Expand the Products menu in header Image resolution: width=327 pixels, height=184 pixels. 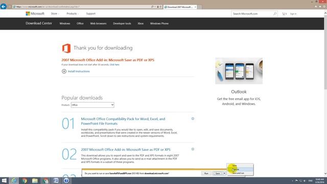[73, 14]
